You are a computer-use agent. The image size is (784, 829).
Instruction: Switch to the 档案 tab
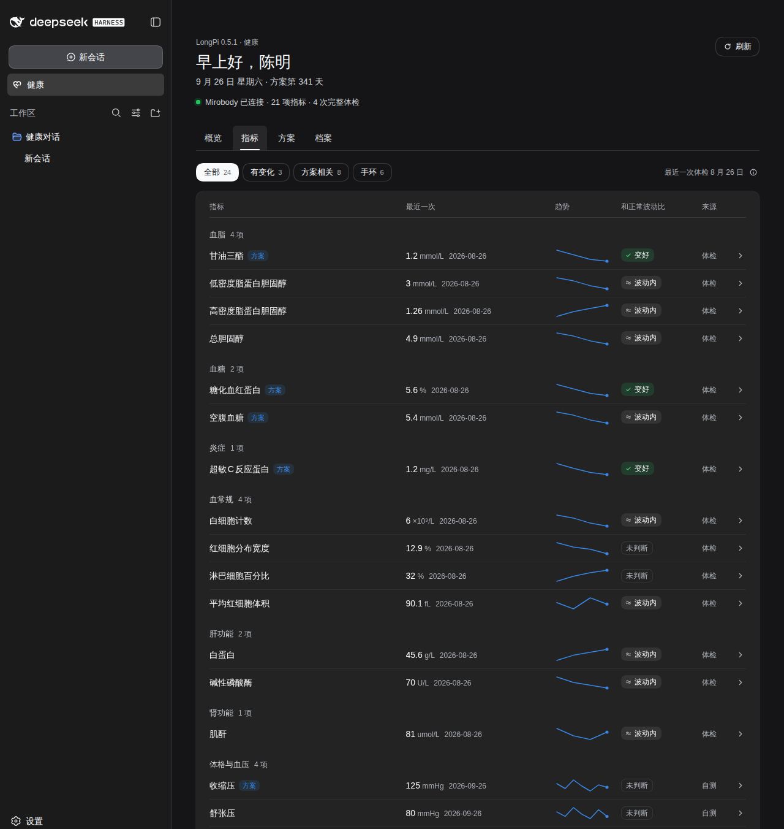[323, 138]
